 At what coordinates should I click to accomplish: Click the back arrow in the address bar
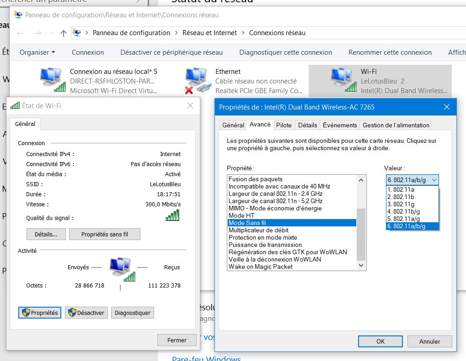[20, 33]
